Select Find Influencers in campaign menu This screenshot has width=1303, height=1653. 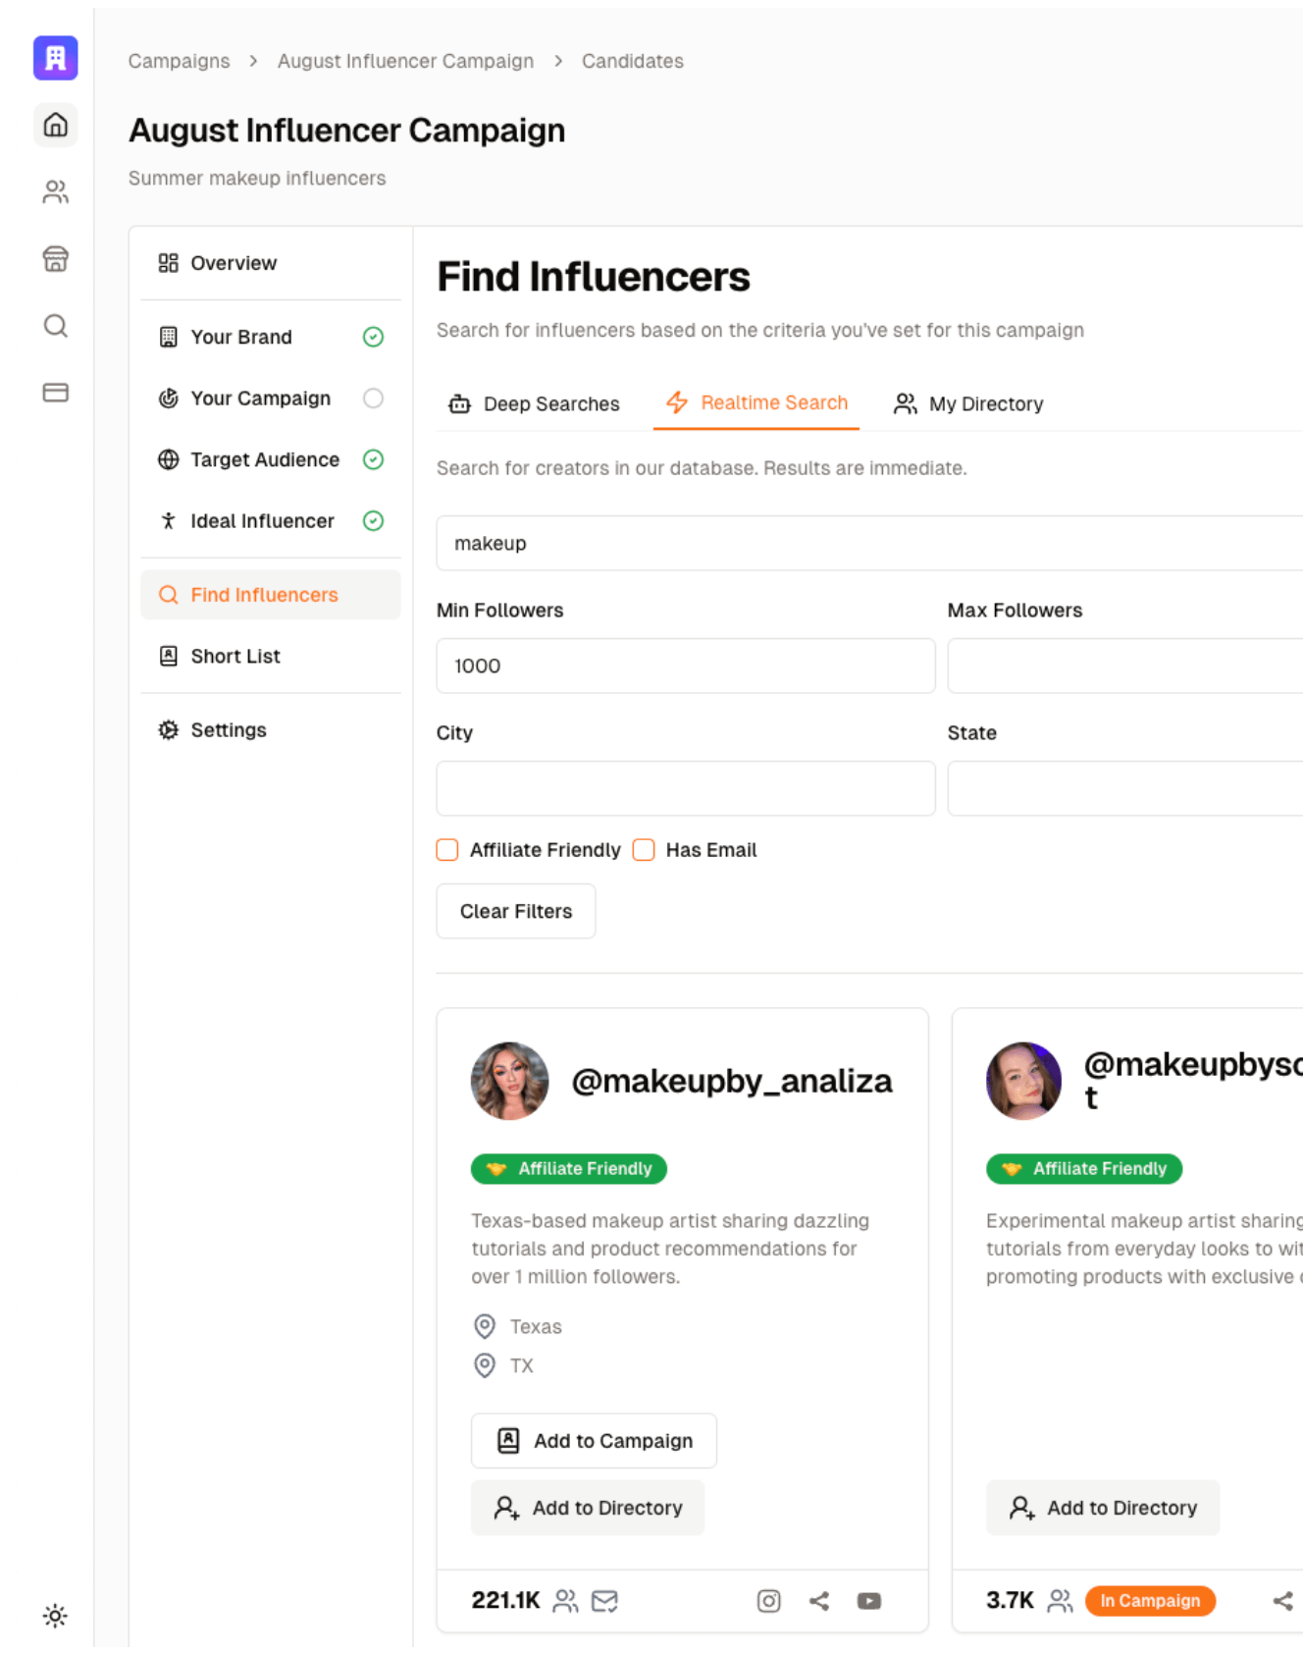pos(271,595)
